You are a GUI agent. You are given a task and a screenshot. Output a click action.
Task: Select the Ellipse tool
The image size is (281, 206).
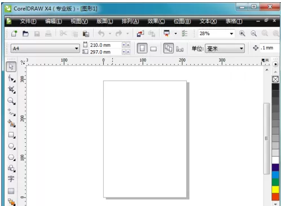[11, 146]
